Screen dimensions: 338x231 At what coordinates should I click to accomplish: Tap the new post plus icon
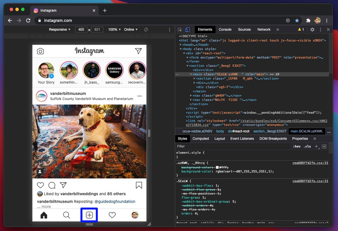tap(89, 215)
